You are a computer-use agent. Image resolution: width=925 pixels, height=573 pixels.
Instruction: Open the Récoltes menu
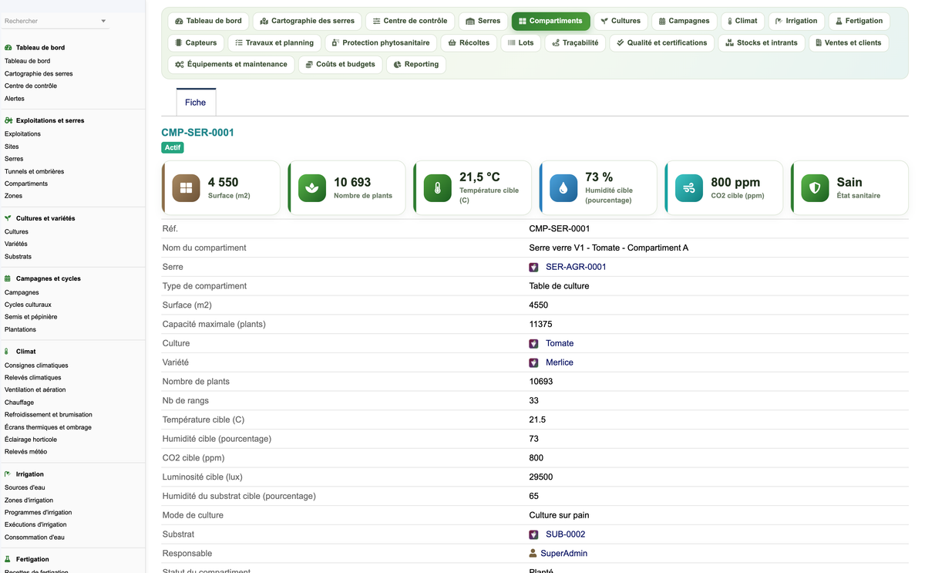[469, 42]
